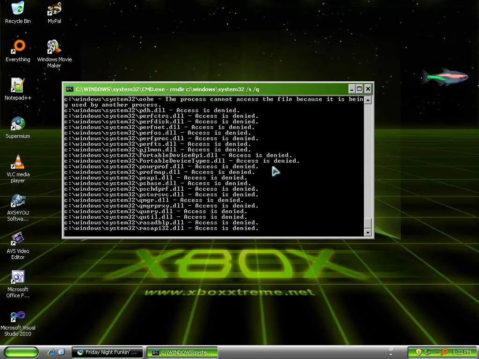479x359 pixels.
Task: Click the rasapi32.dll output line
Action: (x=161, y=228)
